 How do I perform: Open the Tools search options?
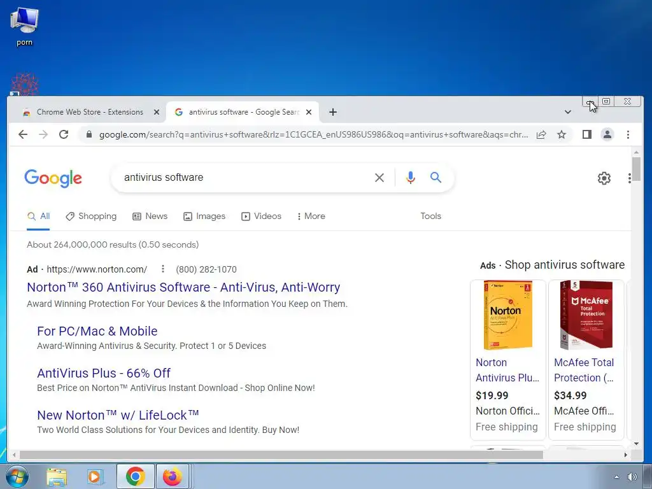430,216
